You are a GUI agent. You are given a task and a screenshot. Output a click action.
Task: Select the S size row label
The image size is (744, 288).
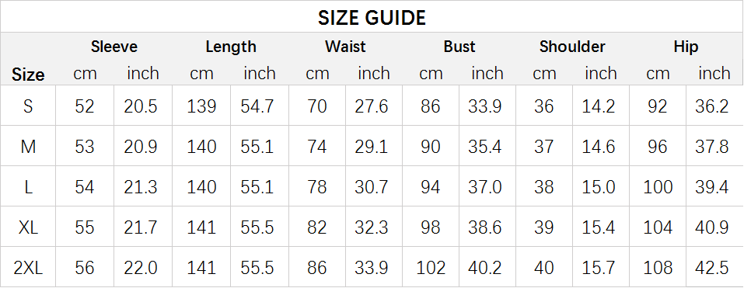(x=28, y=106)
